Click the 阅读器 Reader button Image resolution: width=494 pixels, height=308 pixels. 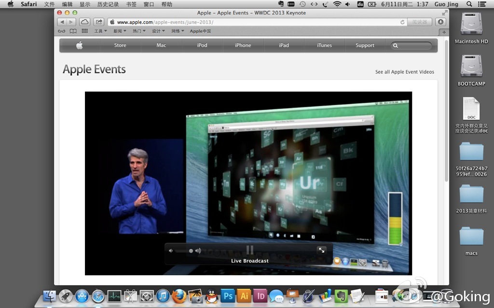click(419, 22)
